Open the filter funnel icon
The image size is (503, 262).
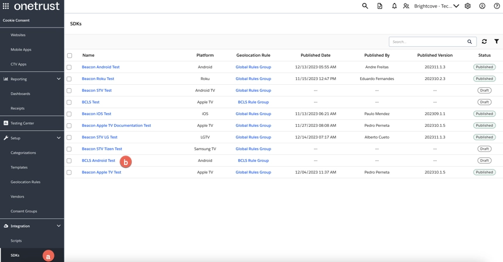pos(497,42)
